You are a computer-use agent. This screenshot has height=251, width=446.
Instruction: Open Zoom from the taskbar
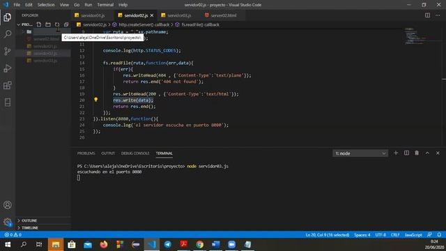232,245
